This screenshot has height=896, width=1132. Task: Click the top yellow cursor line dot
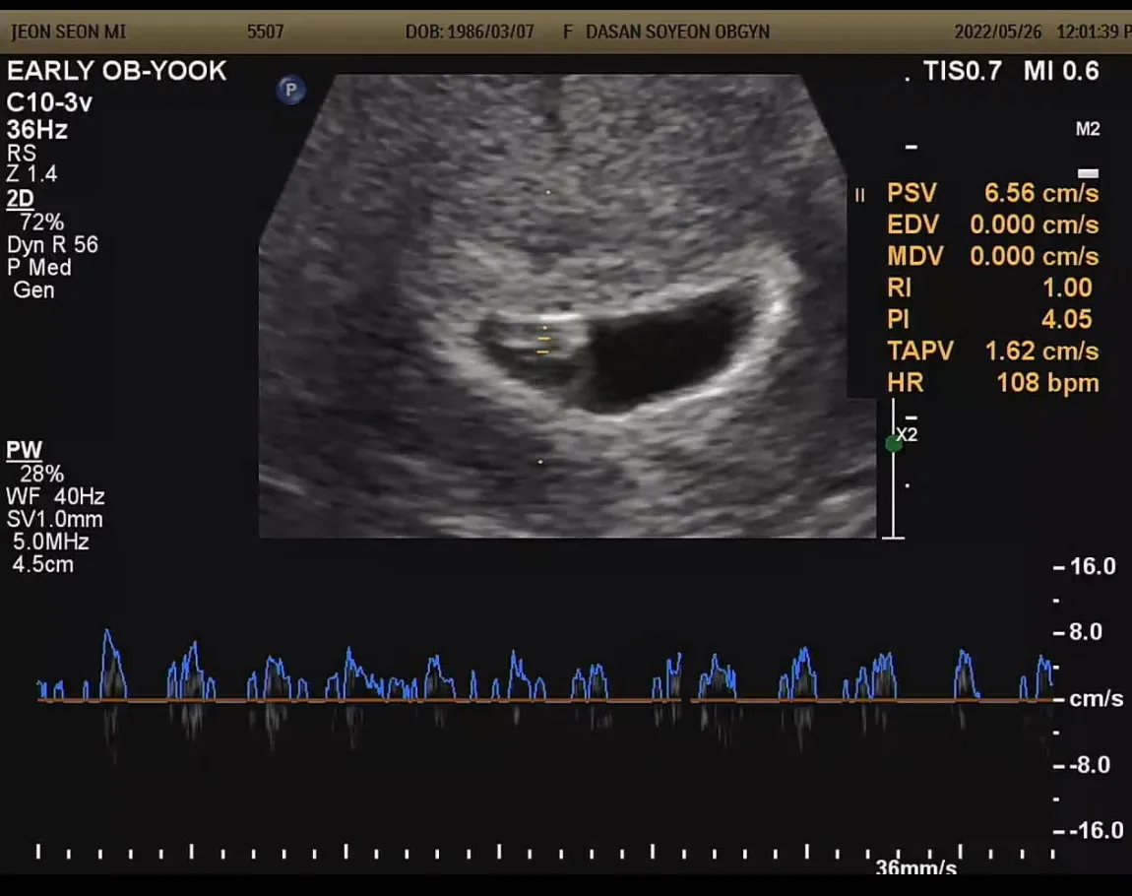pyautogui.click(x=548, y=192)
